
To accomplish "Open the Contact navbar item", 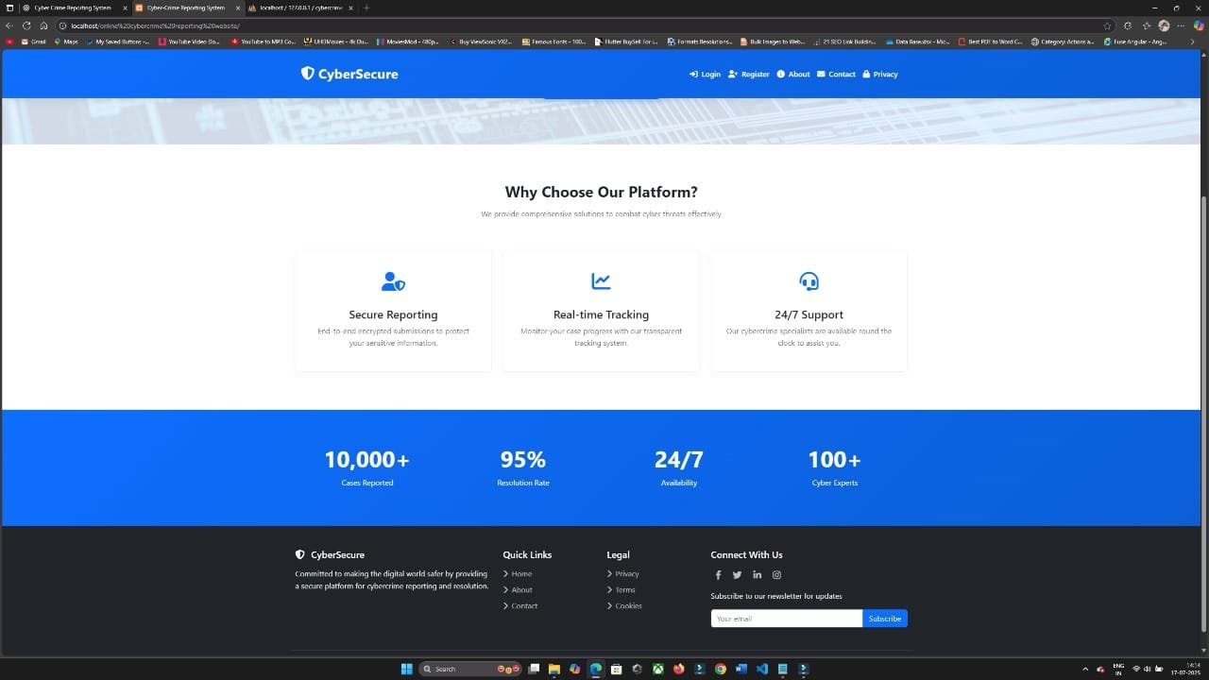I will click(x=836, y=75).
